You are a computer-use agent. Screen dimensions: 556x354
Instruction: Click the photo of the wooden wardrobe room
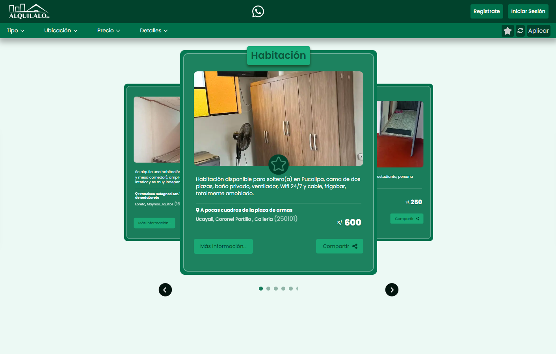[279, 118]
